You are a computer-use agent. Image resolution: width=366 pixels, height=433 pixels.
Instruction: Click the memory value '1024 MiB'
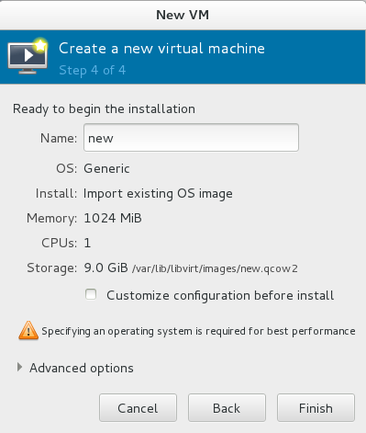(113, 218)
